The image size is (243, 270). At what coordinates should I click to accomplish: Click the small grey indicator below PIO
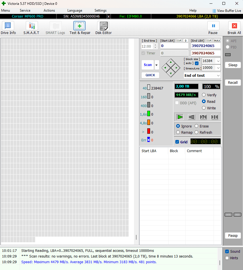click(x=228, y=55)
